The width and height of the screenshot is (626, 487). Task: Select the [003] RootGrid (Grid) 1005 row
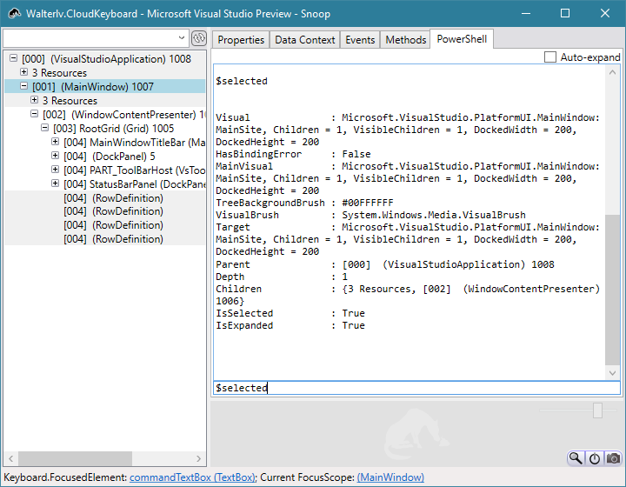coord(113,128)
